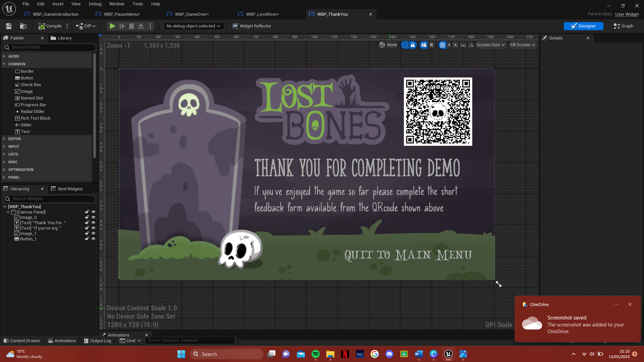
Task: Click the localization globe icon in viewport toolbar
Action: [382, 45]
